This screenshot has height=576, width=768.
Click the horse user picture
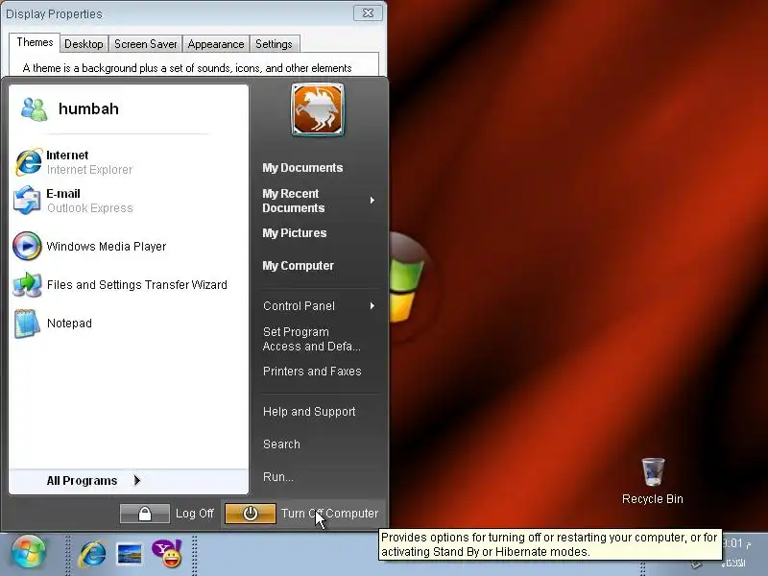[x=318, y=109]
